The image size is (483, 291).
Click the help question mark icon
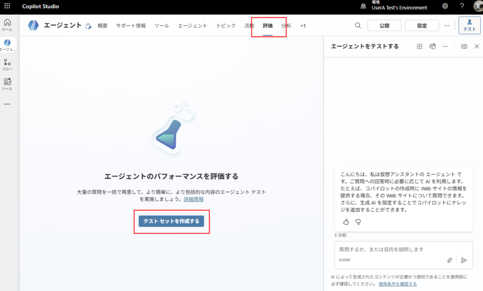(462, 7)
